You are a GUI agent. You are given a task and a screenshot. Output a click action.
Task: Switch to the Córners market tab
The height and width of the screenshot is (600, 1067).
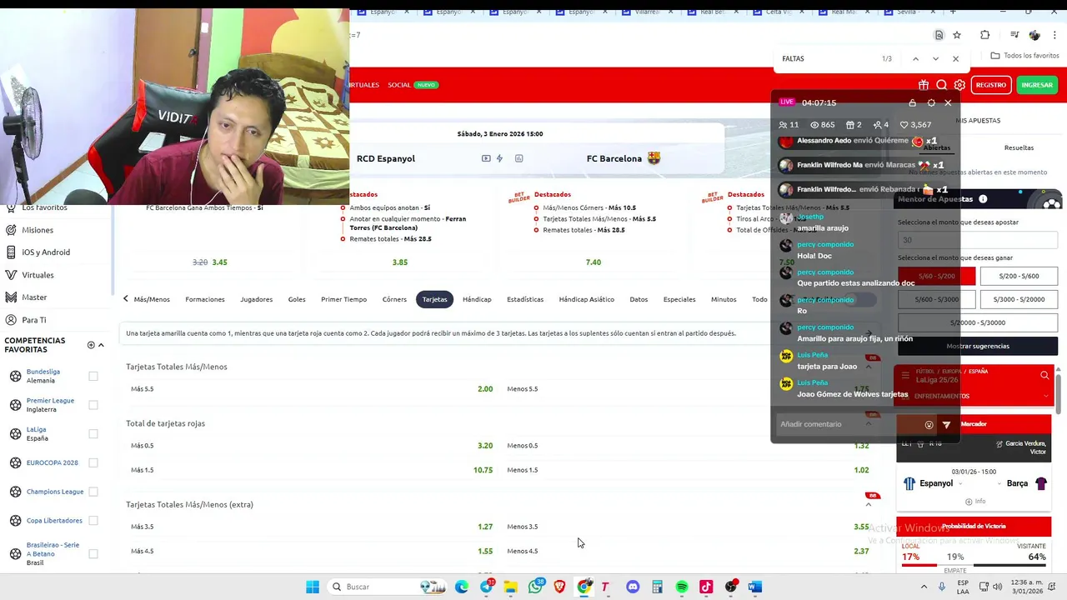point(394,299)
